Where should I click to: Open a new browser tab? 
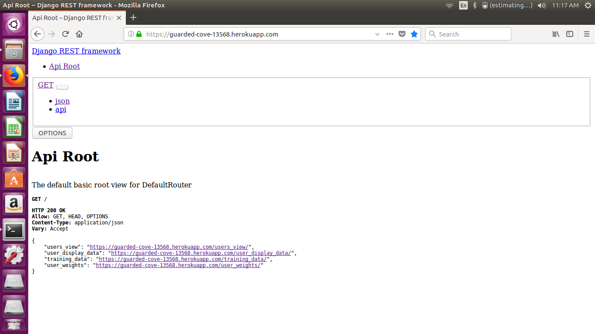click(133, 17)
